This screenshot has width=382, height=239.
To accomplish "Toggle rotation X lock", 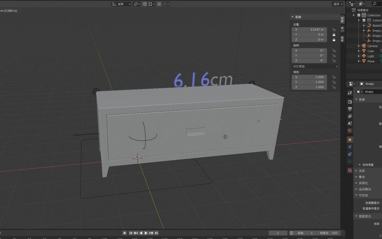I will pyautogui.click(x=334, y=50).
